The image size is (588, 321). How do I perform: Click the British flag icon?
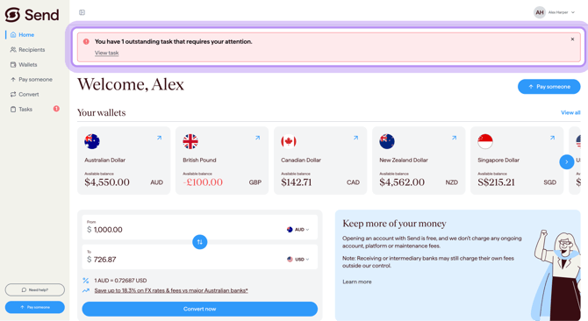pyautogui.click(x=190, y=141)
